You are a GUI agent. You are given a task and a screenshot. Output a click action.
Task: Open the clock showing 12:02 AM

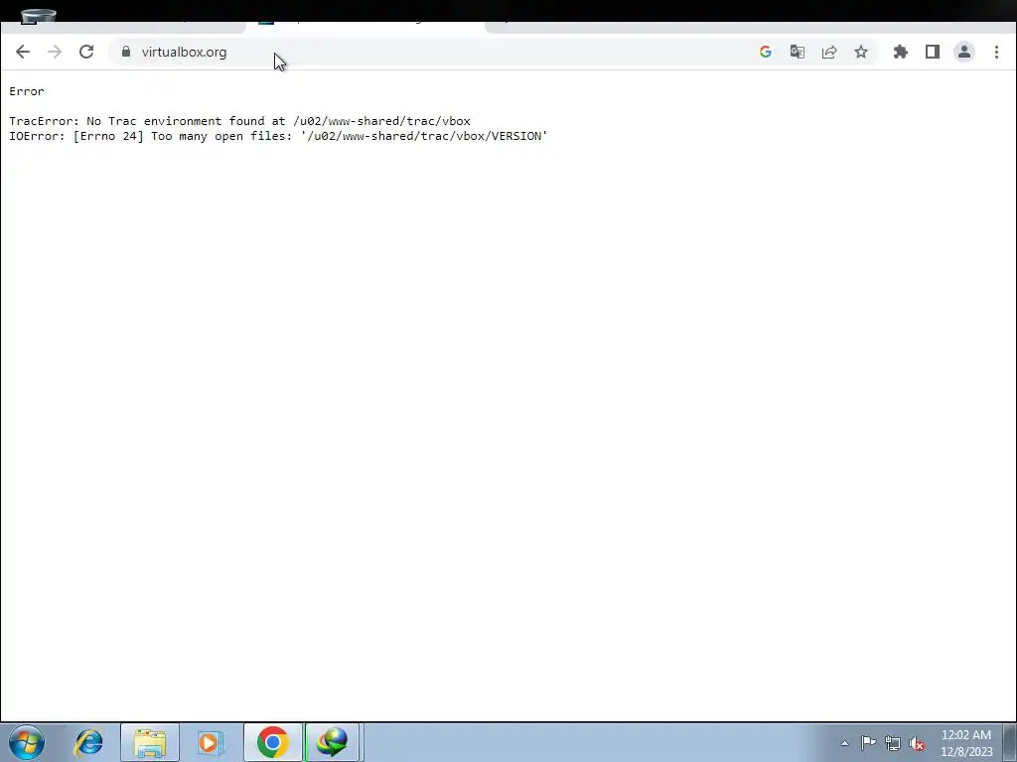click(x=966, y=743)
